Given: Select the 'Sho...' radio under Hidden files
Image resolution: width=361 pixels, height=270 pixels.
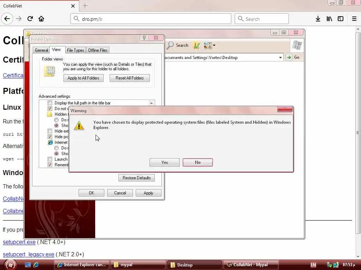Looking at the screenshot, I should [56, 126].
